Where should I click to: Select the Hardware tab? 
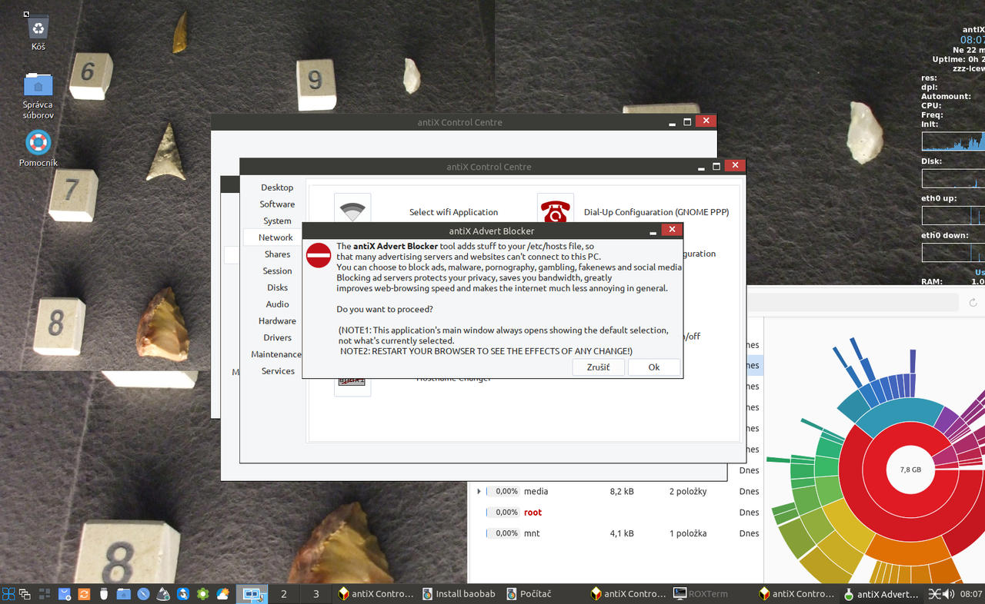[277, 321]
